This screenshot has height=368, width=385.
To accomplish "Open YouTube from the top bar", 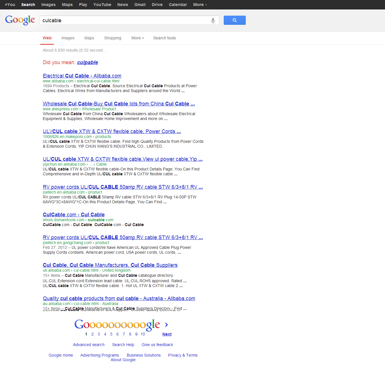I will point(102,5).
